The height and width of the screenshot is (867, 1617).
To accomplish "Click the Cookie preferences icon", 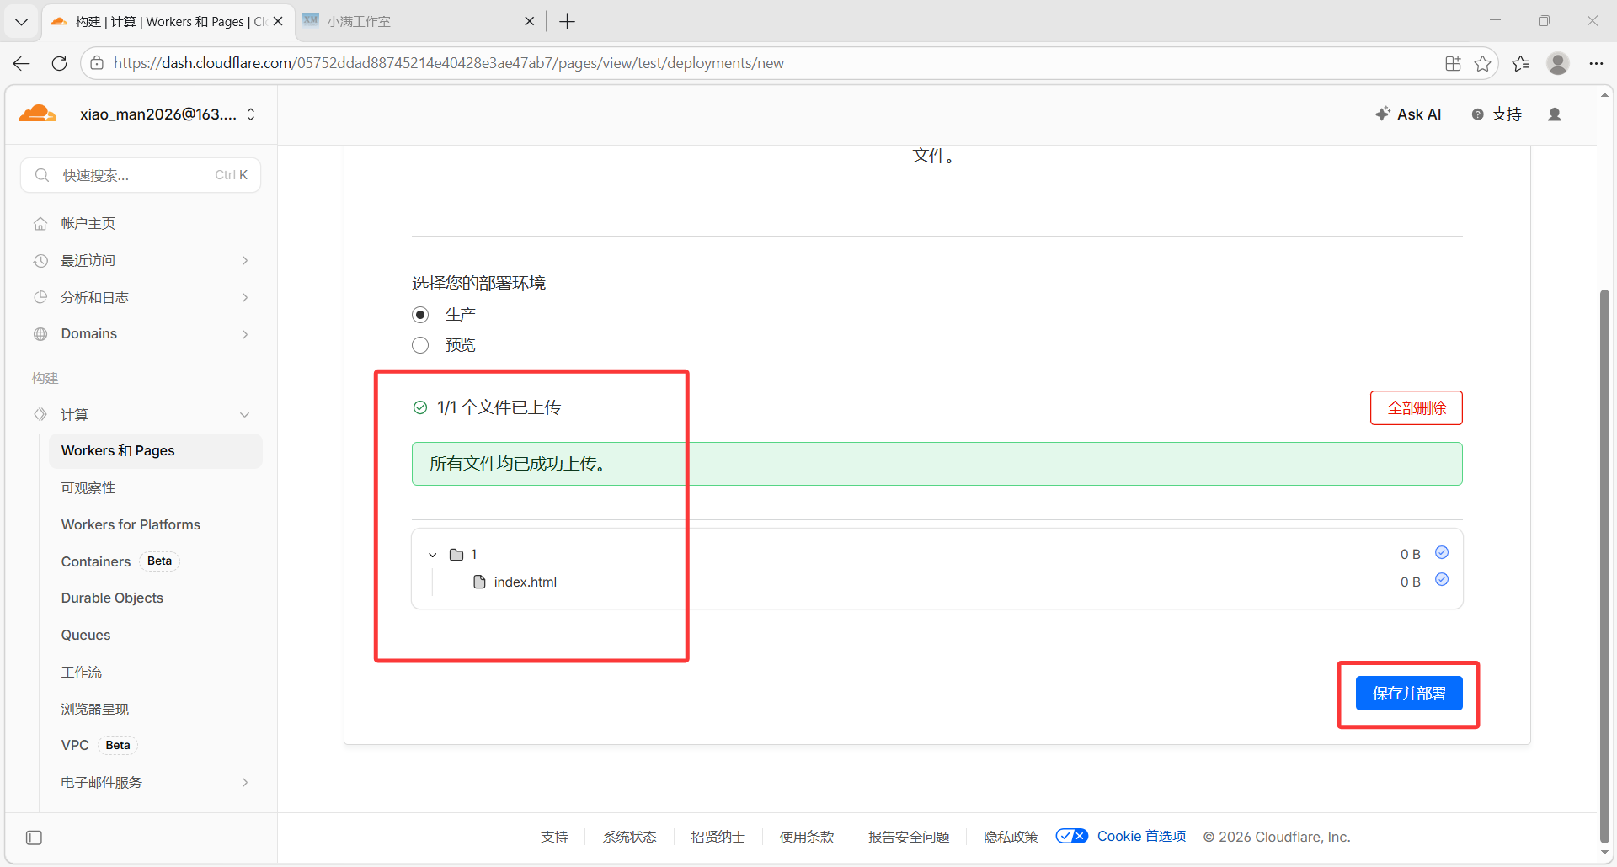I will [x=1071, y=836].
